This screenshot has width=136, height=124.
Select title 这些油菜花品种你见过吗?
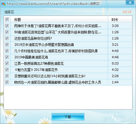(x=33, y=39)
